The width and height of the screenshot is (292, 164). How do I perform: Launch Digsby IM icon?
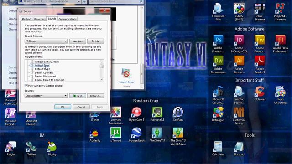[x=52, y=149]
